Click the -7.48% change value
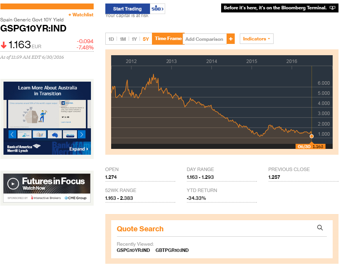The height and width of the screenshot is (269, 342). pyautogui.click(x=85, y=47)
